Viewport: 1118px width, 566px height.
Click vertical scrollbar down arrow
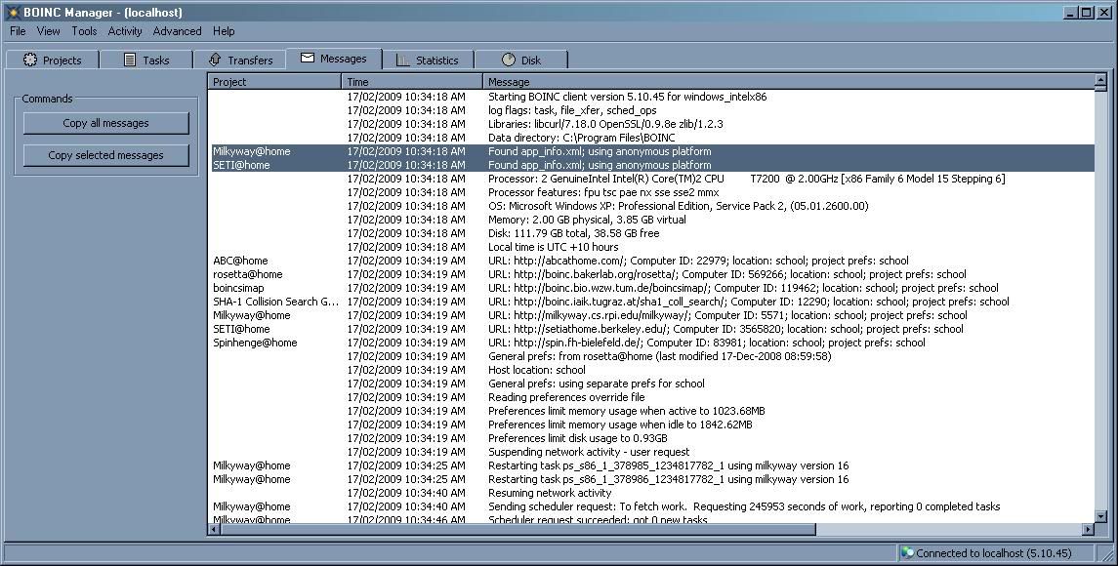tap(1100, 517)
